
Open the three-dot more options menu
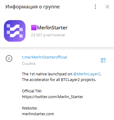click(95, 7)
